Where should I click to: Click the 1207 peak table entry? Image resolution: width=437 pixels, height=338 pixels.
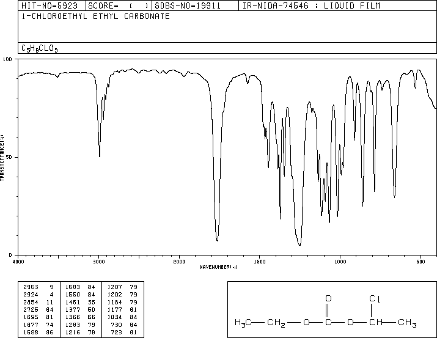coord(114,287)
